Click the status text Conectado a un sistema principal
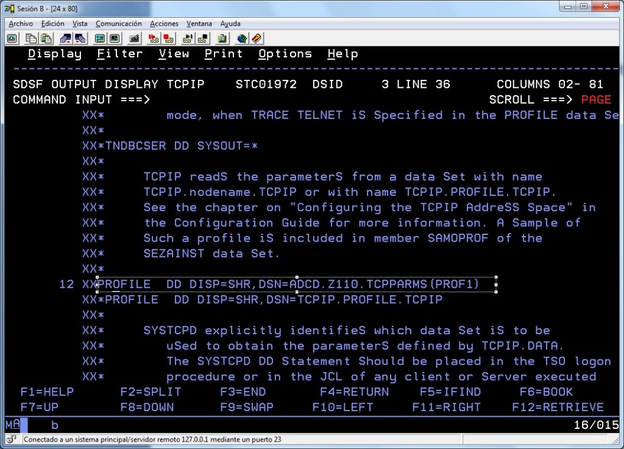Viewport: 624px width, 449px height. click(x=152, y=439)
